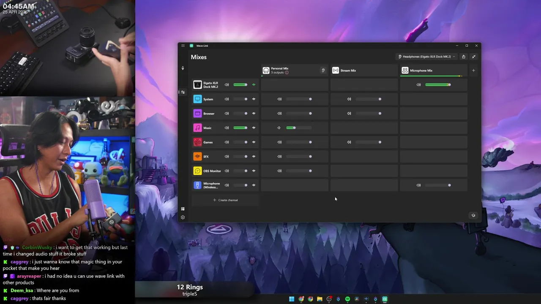This screenshot has height=304, width=541.
Task: Click the Personal Mix headphones icon
Action: pyautogui.click(x=266, y=71)
